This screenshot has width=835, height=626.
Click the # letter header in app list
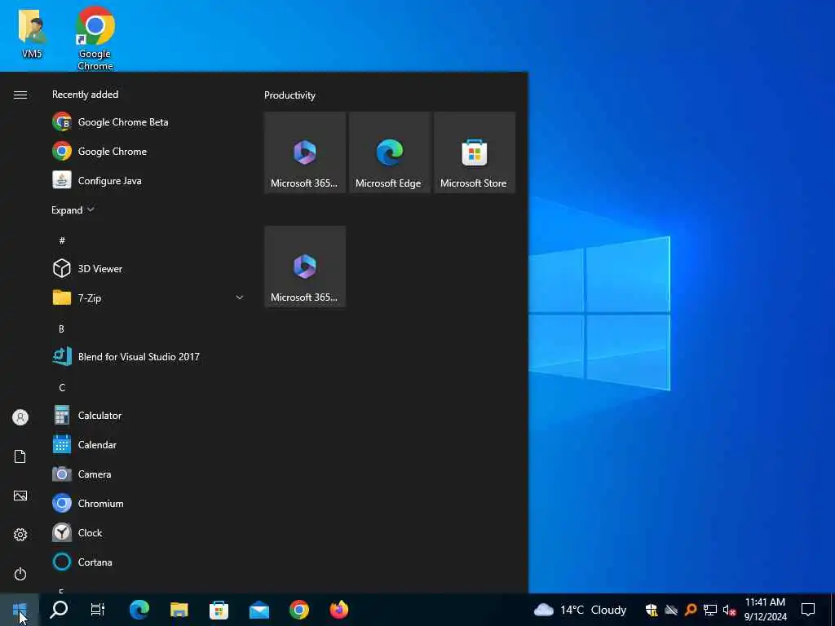pos(62,240)
